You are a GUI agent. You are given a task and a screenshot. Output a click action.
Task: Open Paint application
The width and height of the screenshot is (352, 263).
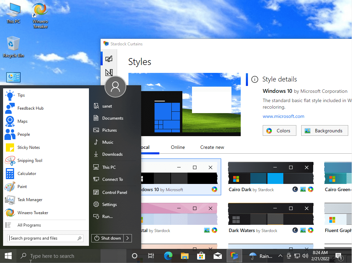(x=46, y=187)
